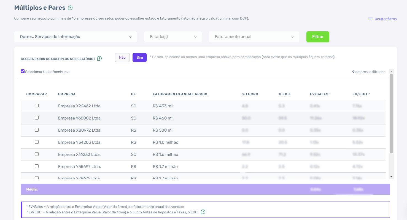
Task: Click the help icon beside DESEJA EXIBIR OS MÚLTIPLOS
Action: pyautogui.click(x=99, y=58)
